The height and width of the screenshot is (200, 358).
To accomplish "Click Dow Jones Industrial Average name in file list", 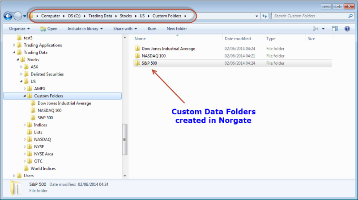I will (x=168, y=49).
